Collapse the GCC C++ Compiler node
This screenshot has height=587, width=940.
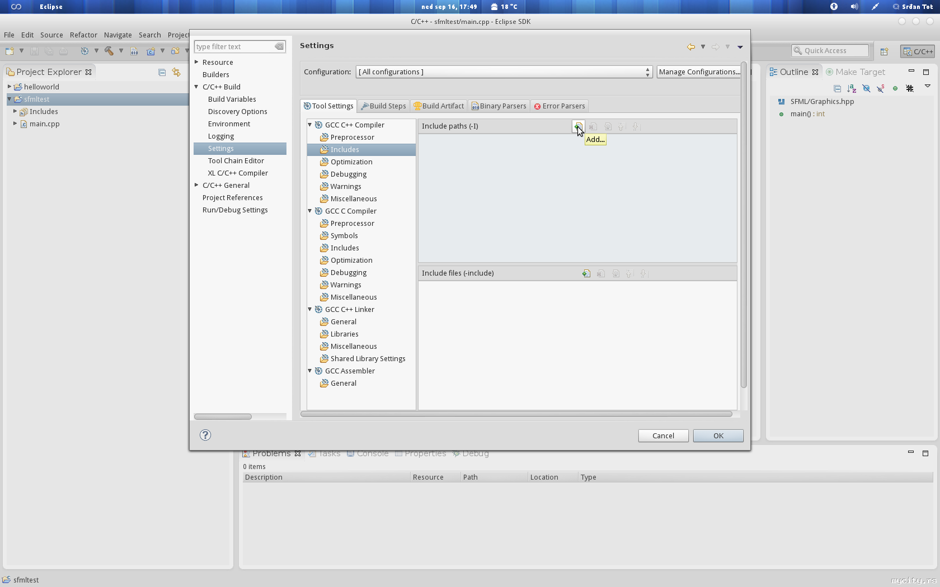[x=310, y=125]
